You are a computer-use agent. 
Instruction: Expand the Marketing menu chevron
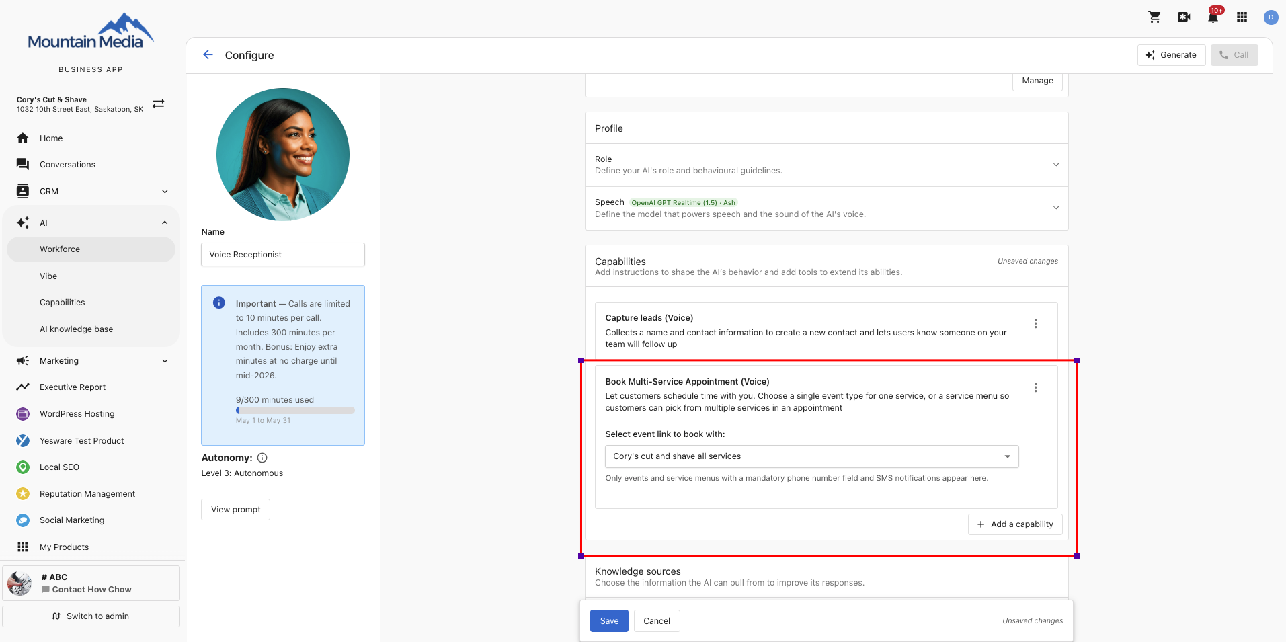pyautogui.click(x=165, y=361)
